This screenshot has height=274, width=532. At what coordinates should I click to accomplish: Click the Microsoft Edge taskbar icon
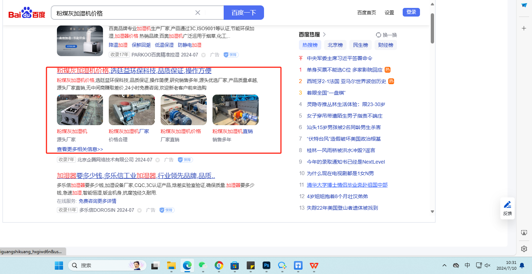click(187, 265)
